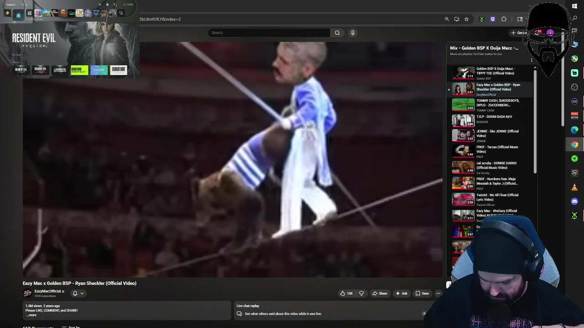Click the playlist panel scrollbar
Screen dimensions: 584x328
pos(535,121)
